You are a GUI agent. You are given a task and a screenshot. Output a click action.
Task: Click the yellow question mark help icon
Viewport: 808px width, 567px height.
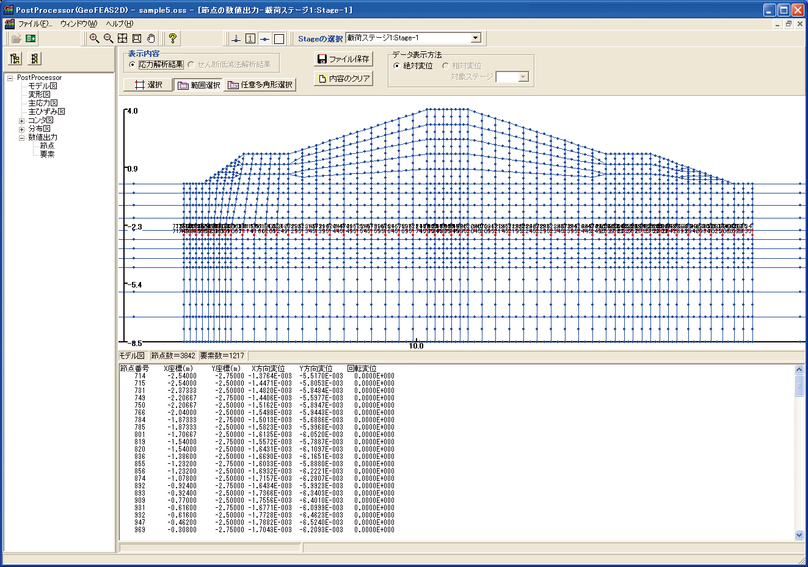point(173,38)
